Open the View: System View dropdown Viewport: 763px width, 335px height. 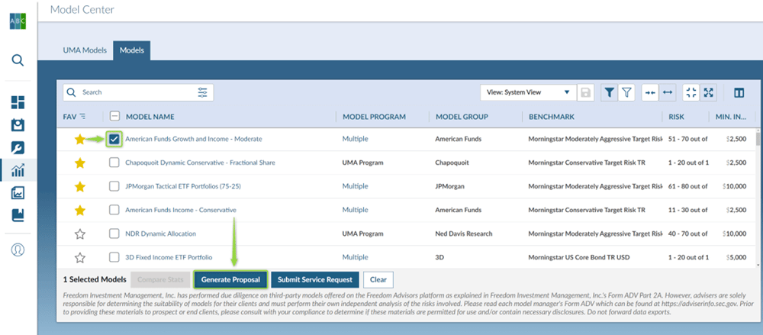click(x=528, y=92)
